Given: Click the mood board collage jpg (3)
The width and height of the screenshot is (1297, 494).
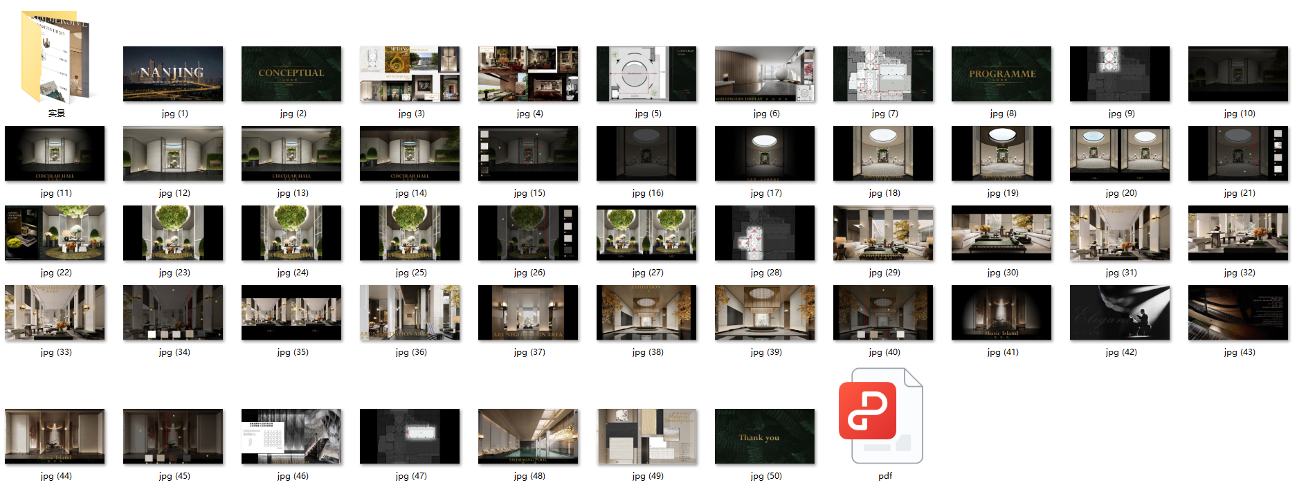Looking at the screenshot, I should click(x=410, y=74).
